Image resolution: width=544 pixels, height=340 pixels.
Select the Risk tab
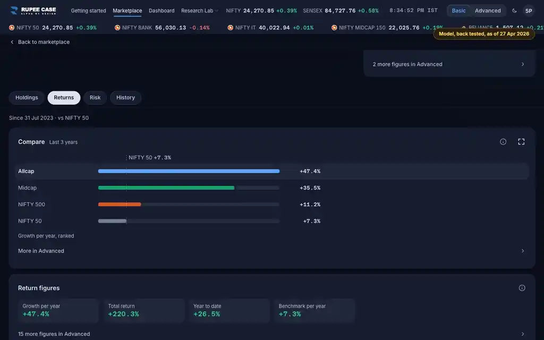(x=95, y=98)
